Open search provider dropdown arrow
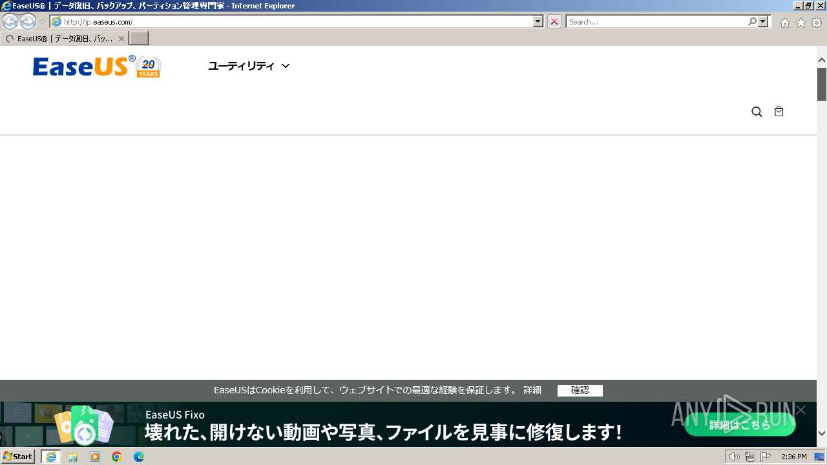 coord(764,22)
